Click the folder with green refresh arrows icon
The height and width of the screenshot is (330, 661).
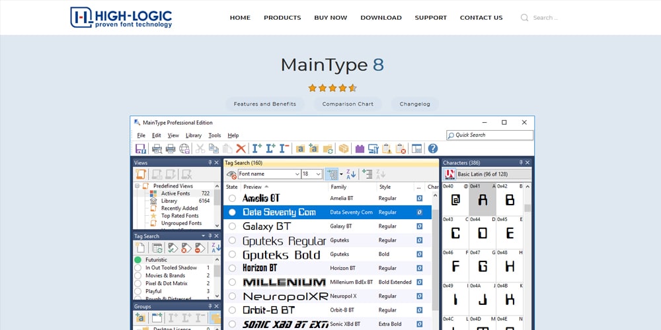pyautogui.click(x=328, y=148)
